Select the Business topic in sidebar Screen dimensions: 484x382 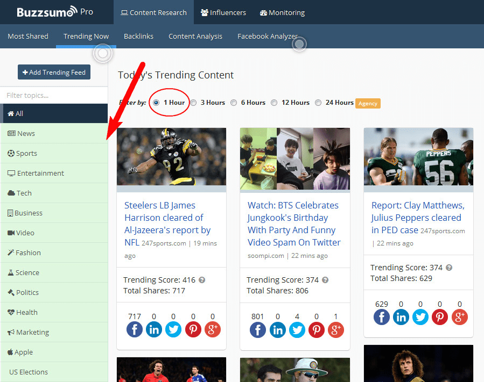[54, 213]
